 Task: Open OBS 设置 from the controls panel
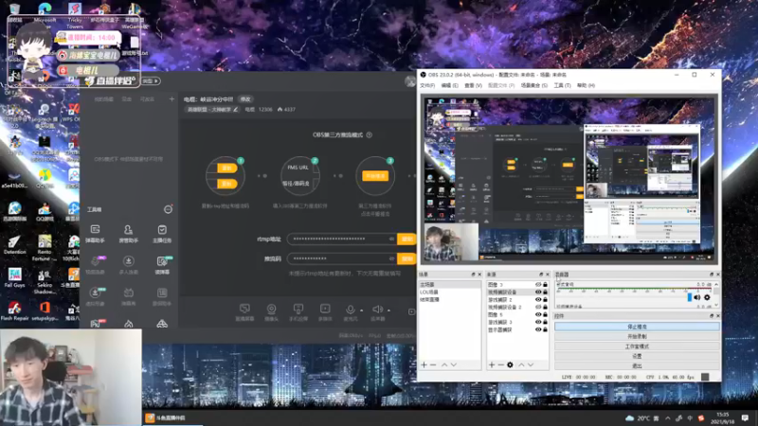click(637, 356)
